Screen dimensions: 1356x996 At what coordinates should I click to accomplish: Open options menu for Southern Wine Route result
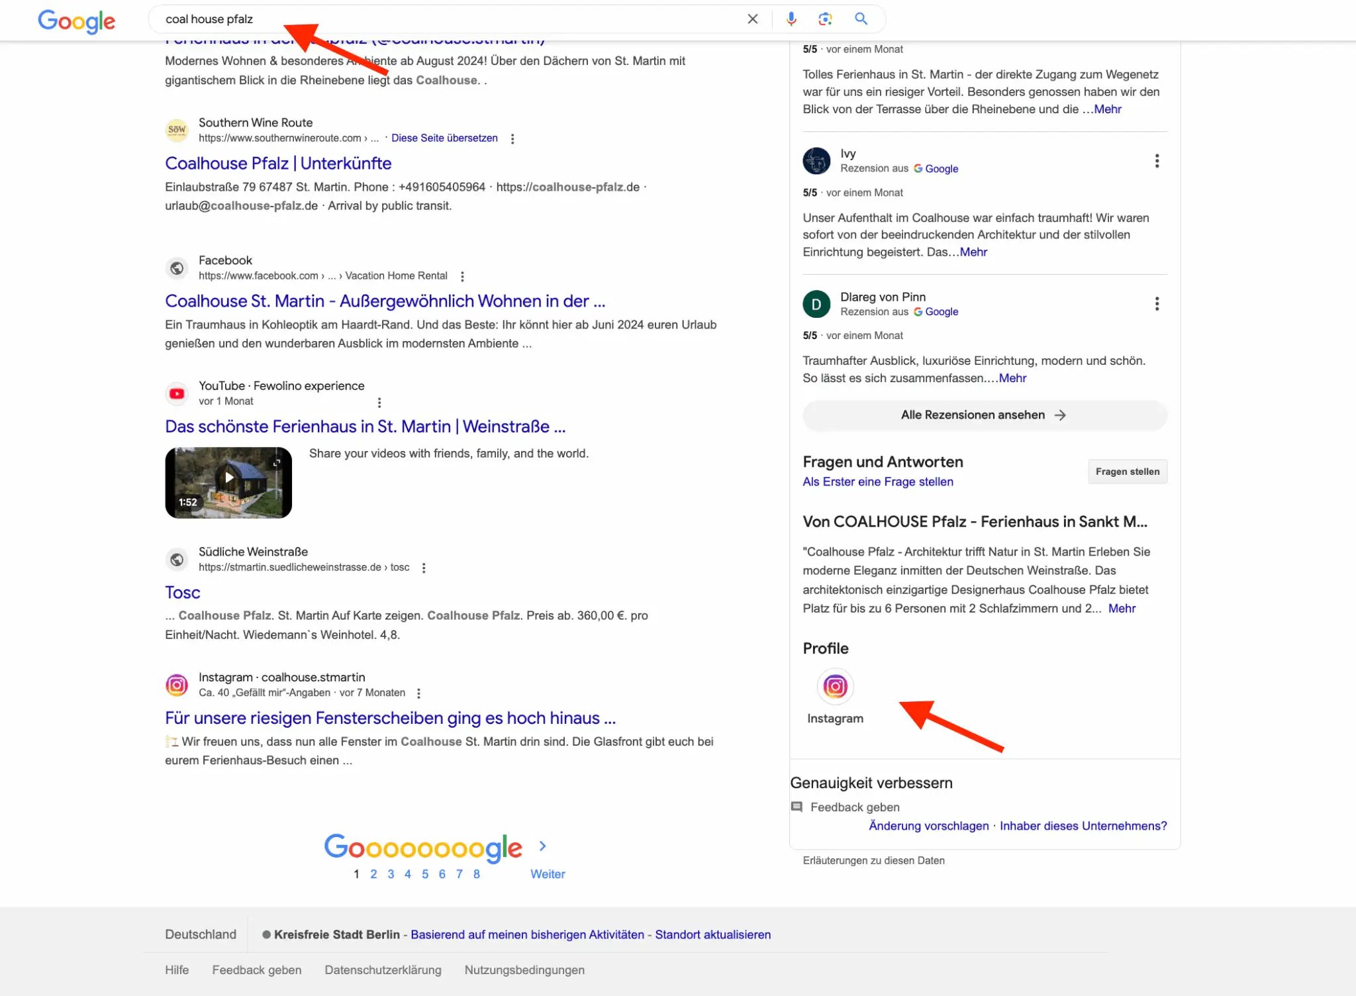click(x=512, y=138)
